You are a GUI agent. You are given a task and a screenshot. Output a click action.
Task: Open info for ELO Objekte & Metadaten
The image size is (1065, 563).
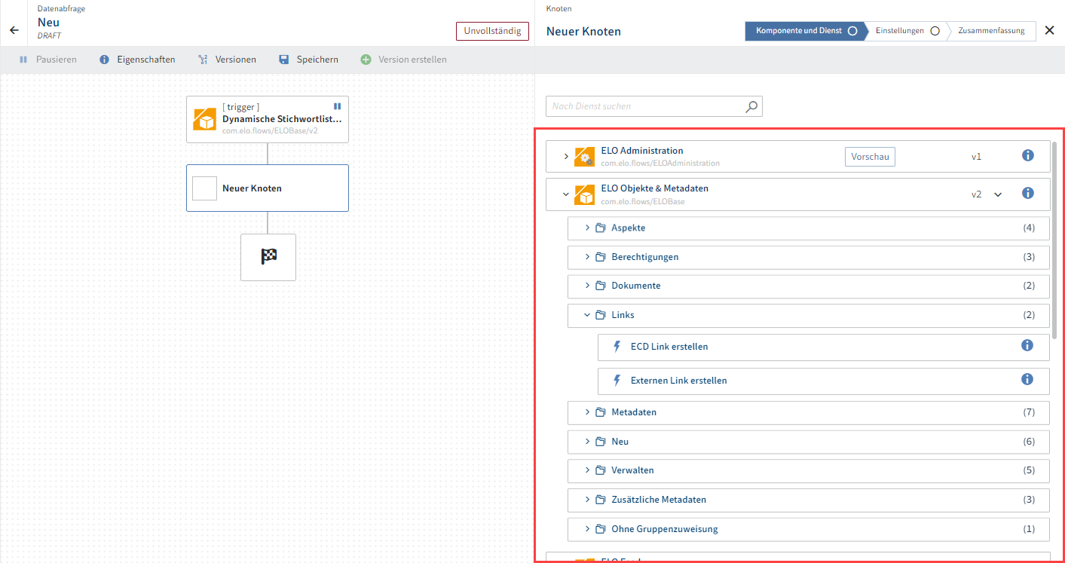pyautogui.click(x=1027, y=193)
